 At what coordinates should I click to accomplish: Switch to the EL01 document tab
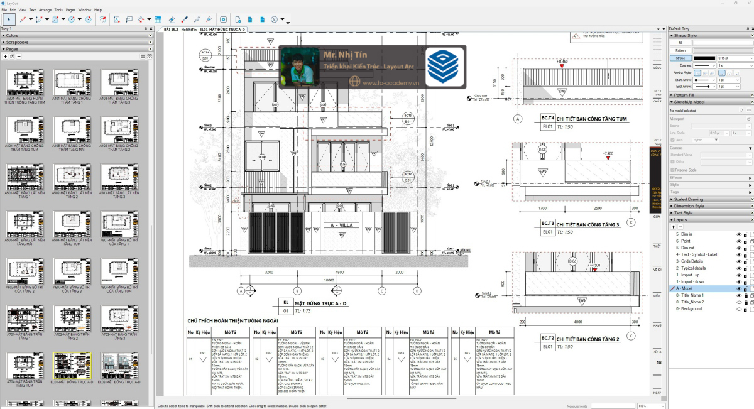click(205, 30)
